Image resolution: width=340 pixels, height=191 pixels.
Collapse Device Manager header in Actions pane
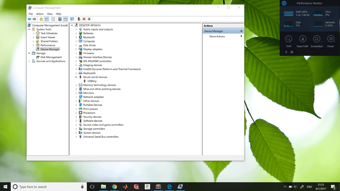pos(241,31)
